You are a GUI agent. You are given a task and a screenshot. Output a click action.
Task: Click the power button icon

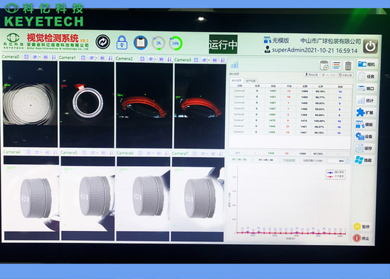pos(370,46)
